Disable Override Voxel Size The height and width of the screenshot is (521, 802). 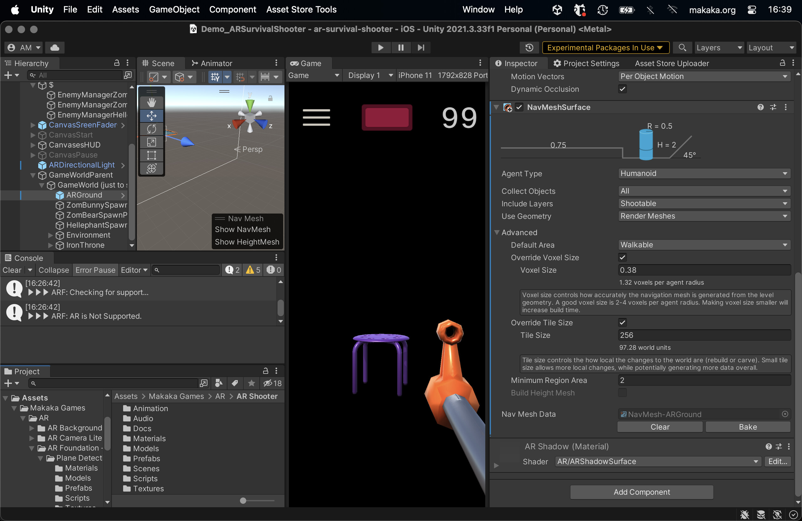click(x=622, y=257)
